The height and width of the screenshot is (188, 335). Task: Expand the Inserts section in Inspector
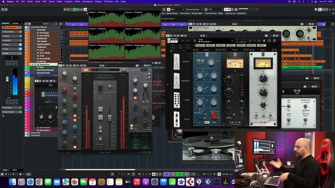pyautogui.click(x=12, y=44)
